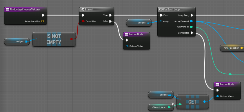The image size is (244, 112).
Task: Select the Actor Location variable getter node
Action: (x=232, y=48)
